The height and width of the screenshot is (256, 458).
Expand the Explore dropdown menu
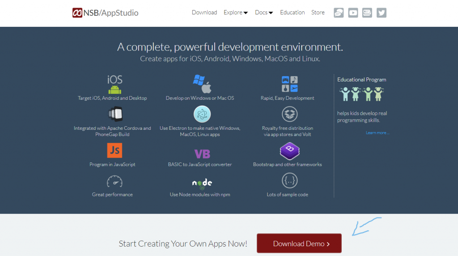click(236, 13)
